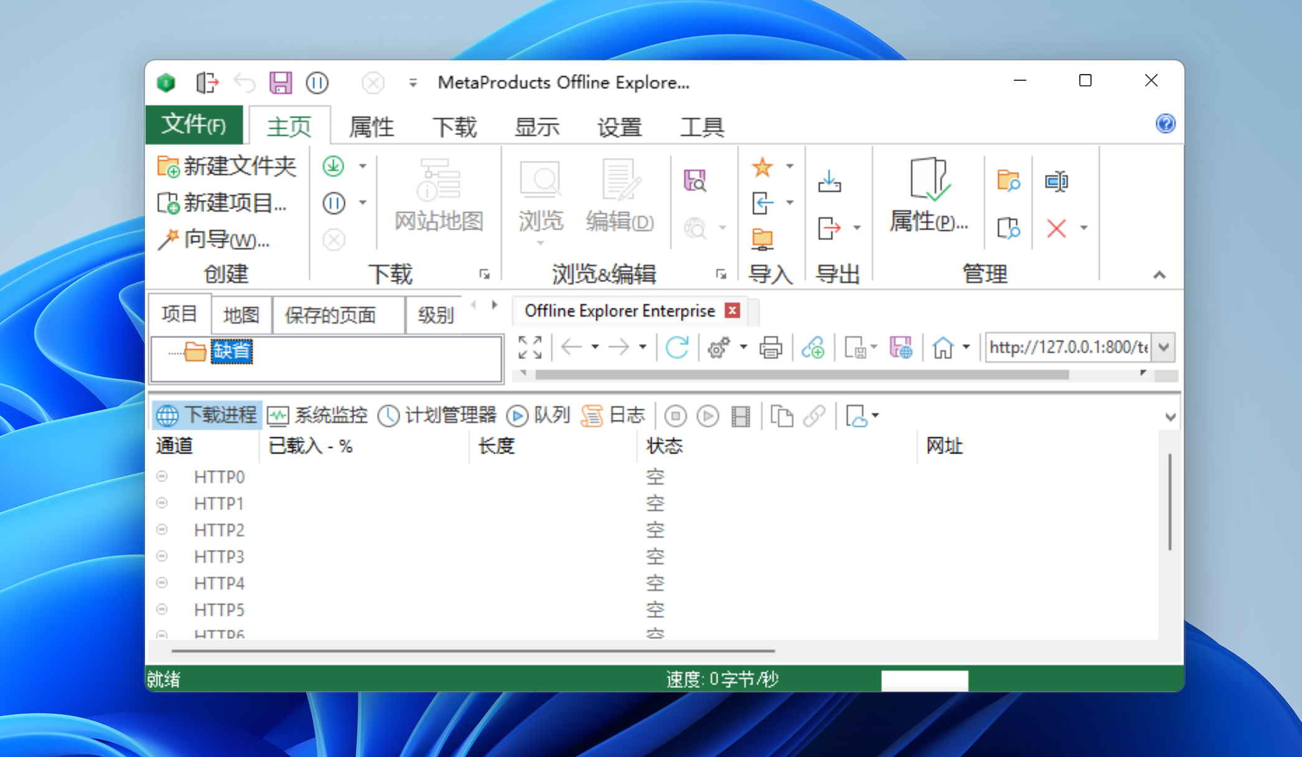Viewport: 1302px width, 757px height.
Task: Open the pause download dropdown arrow
Action: pyautogui.click(x=363, y=203)
